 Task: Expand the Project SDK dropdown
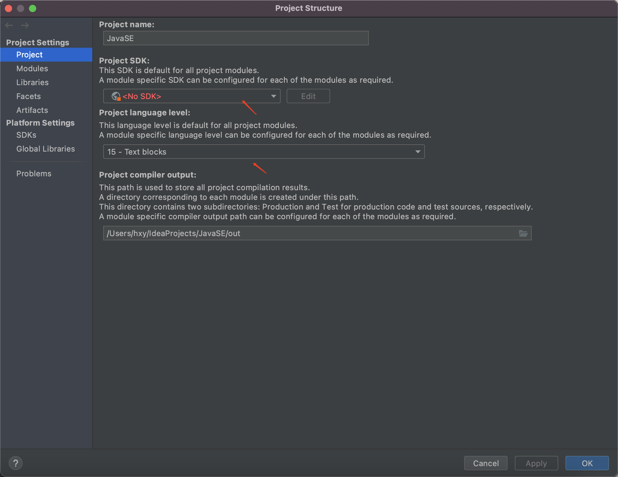coord(273,96)
